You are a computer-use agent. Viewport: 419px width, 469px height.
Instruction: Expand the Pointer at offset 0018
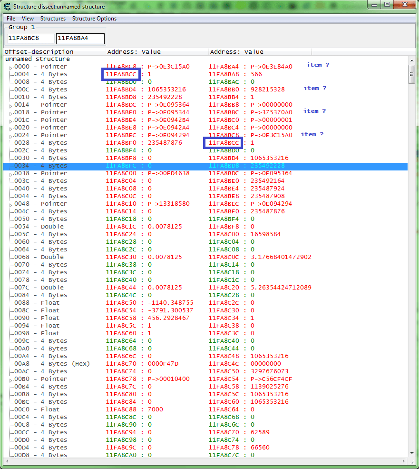[10, 112]
